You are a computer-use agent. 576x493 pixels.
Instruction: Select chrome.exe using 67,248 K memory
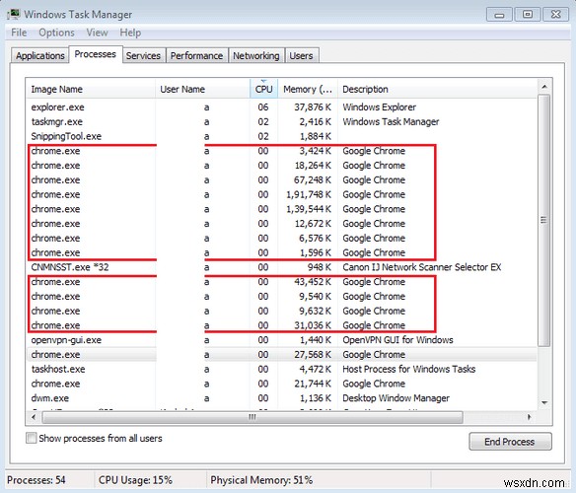click(282, 180)
